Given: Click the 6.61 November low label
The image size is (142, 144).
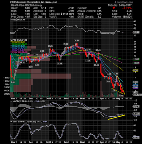Looking at the screenshot, I should pos(13,82).
